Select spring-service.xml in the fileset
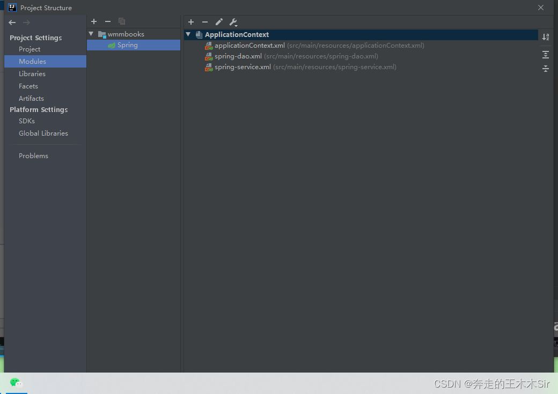This screenshot has height=394, width=558. (243, 67)
